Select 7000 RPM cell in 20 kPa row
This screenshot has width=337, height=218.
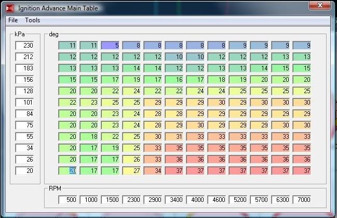(x=302, y=171)
